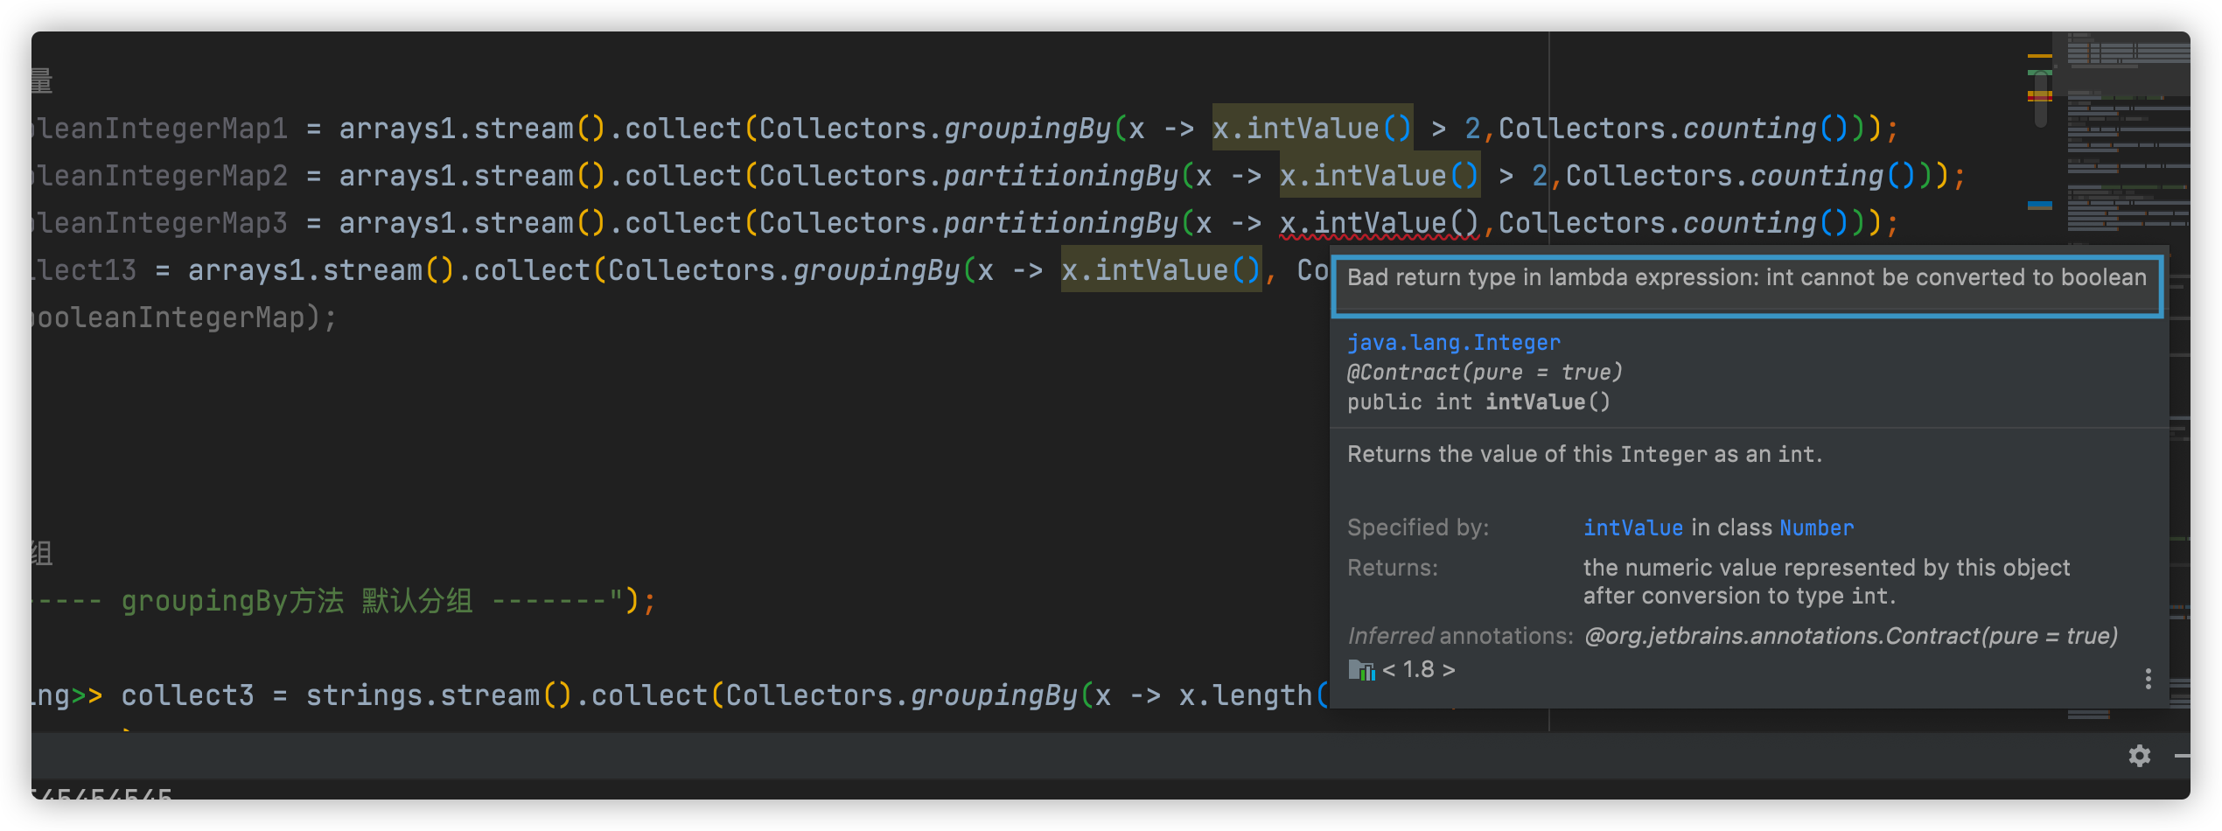Click the code minimap viewport at the top right
Viewport: 2222px width, 831px height.
[x=2121, y=64]
